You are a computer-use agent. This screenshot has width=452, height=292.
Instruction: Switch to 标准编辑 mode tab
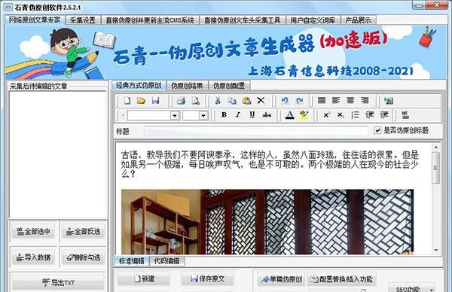[x=131, y=261]
